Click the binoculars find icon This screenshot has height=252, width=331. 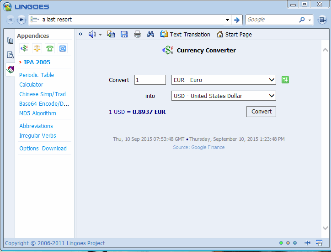coord(150,34)
